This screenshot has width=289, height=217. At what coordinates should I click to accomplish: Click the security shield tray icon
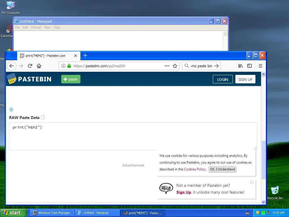pos(258,213)
